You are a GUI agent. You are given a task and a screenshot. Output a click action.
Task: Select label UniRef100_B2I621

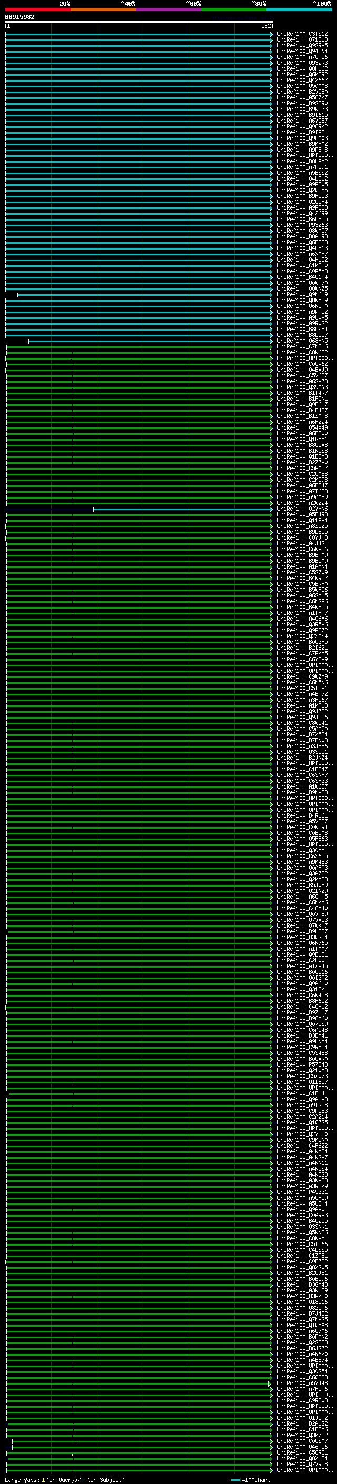coord(302,648)
